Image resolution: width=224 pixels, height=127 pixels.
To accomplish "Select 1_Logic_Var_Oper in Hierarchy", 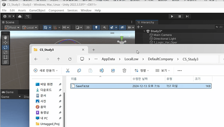I will pyautogui.click(x=165, y=42).
